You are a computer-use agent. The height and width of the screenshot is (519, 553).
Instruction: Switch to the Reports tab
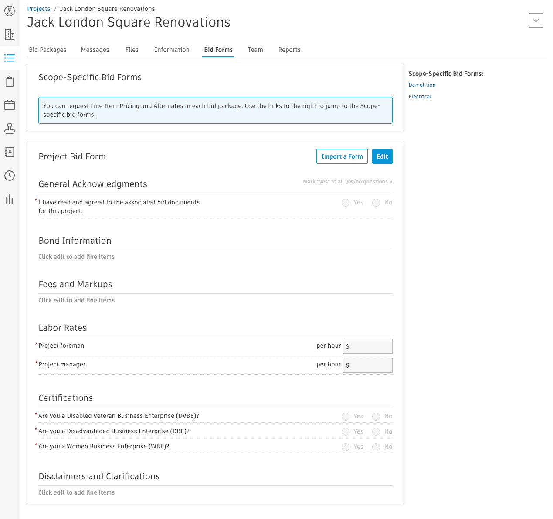click(x=289, y=50)
